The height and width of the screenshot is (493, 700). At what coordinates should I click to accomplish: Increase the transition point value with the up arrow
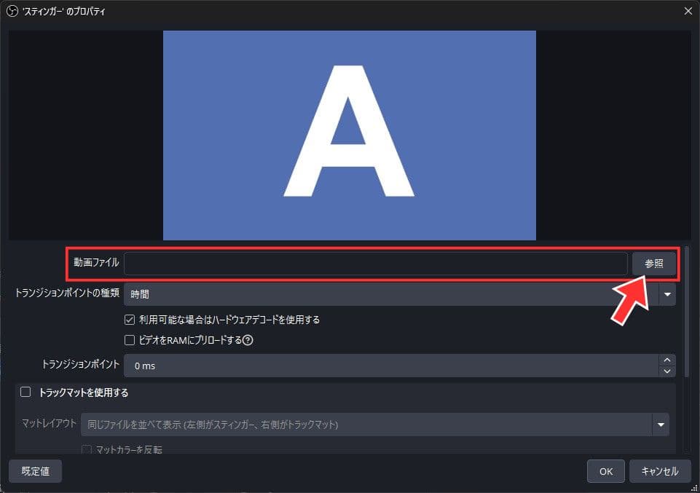coord(666,360)
